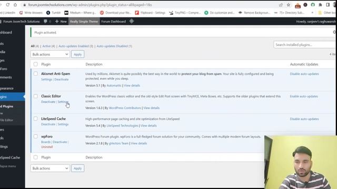
Task: Check the select-all checkbox in table footer
Action: pos(36,157)
